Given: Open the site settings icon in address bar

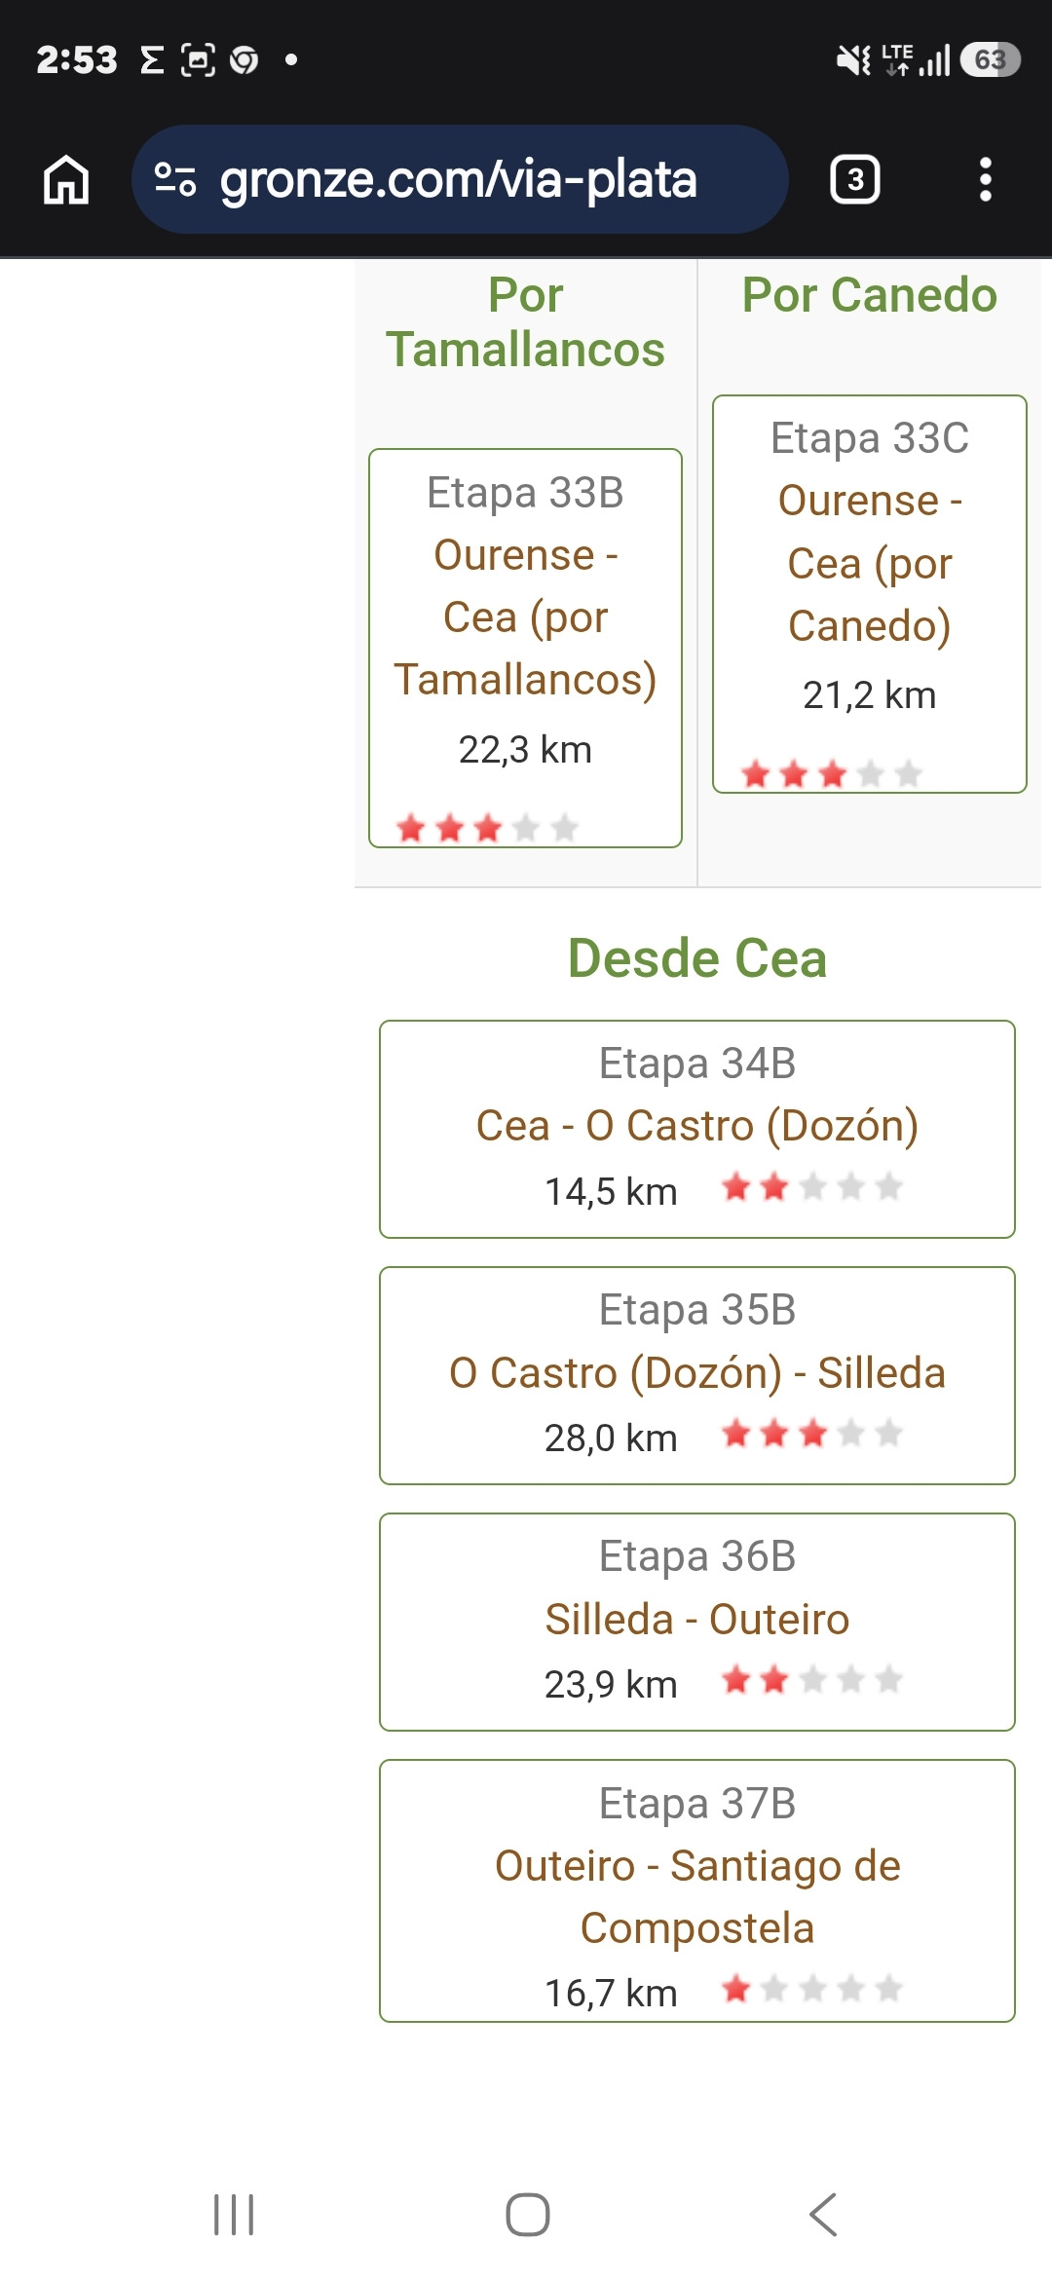Looking at the screenshot, I should pos(175,180).
